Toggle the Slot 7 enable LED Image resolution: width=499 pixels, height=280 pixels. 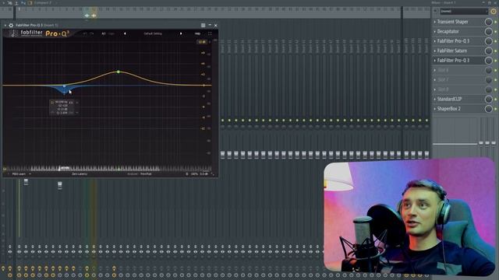[x=496, y=79]
